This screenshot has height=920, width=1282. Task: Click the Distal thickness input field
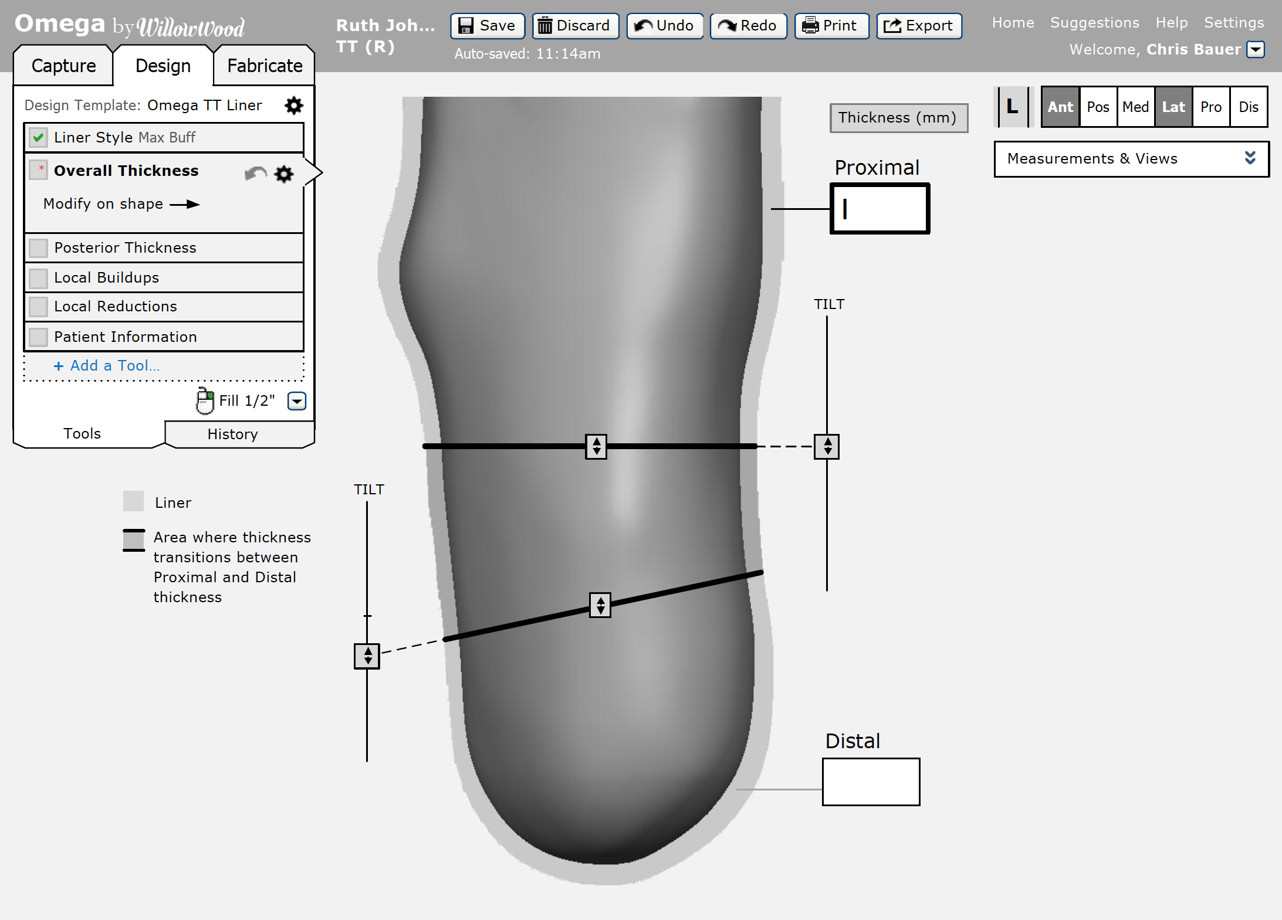point(871,782)
